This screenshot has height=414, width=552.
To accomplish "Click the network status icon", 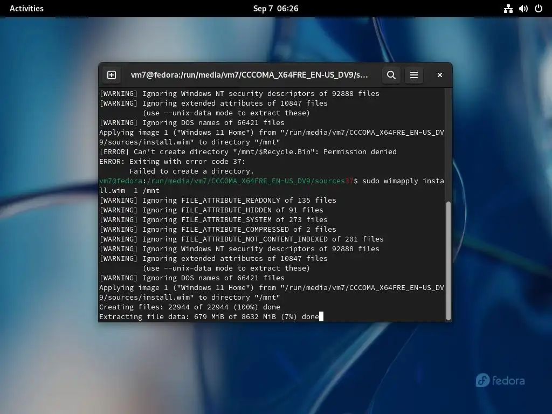I will 508,9.
